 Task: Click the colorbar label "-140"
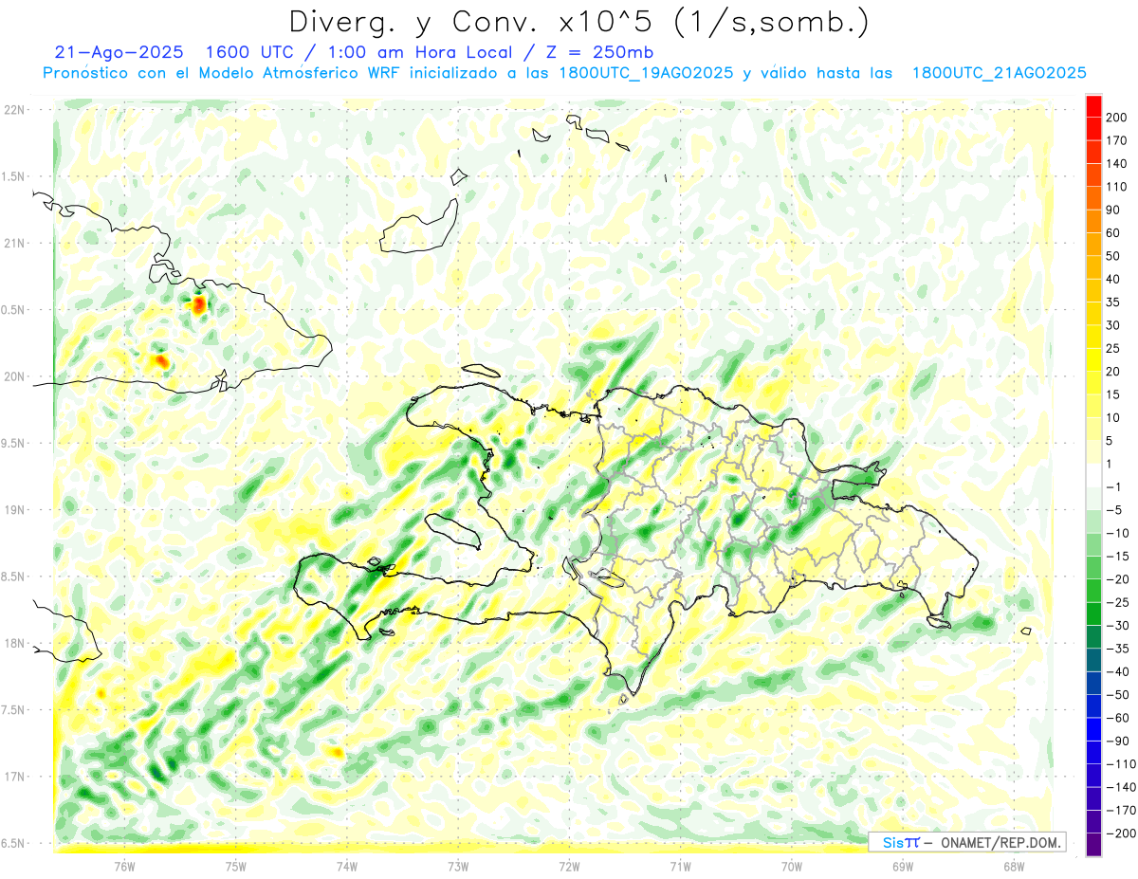1121,787
